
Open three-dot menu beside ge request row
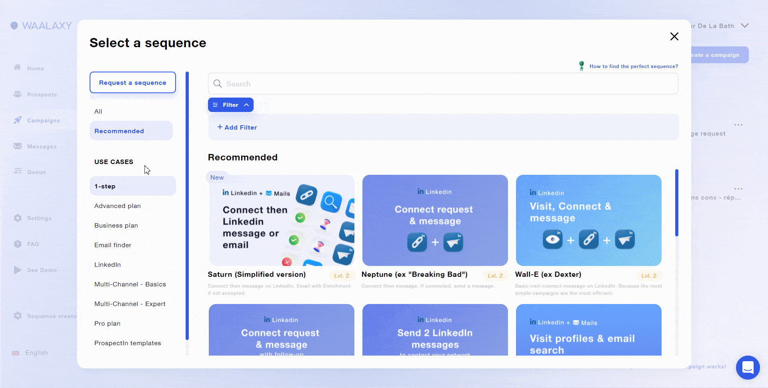pyautogui.click(x=738, y=125)
